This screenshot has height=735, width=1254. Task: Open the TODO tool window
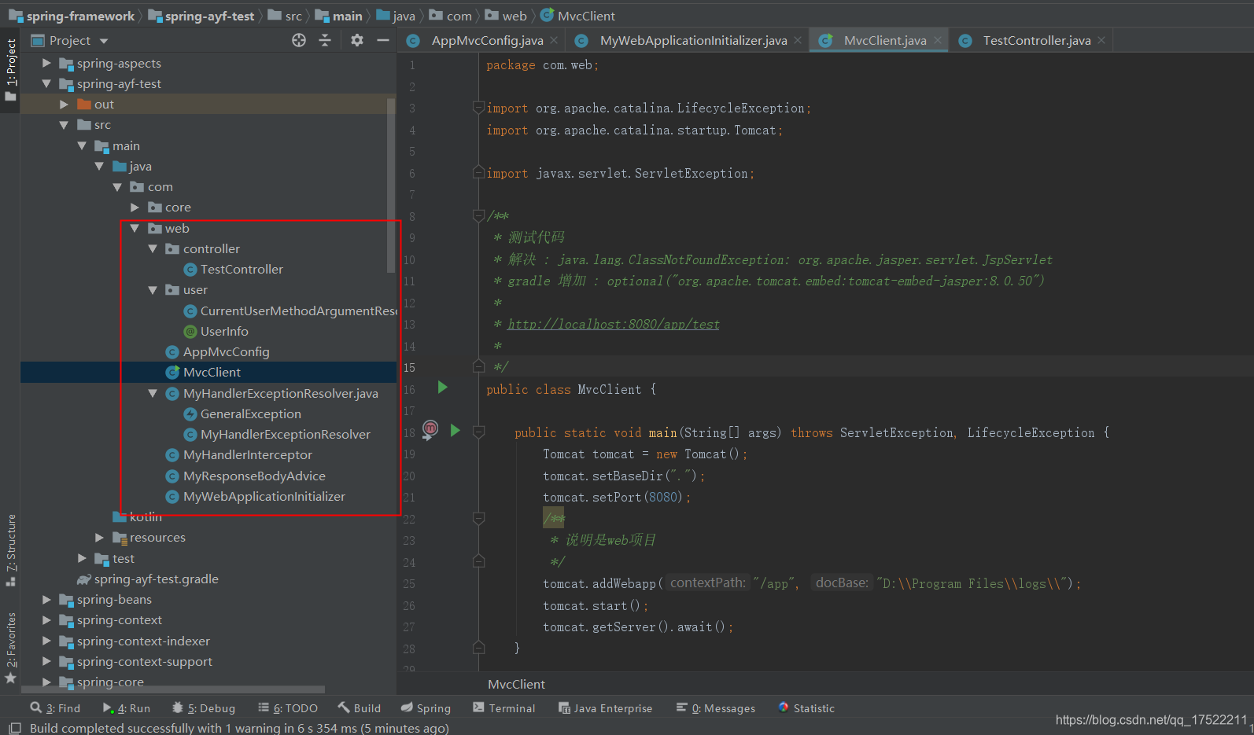point(288,707)
